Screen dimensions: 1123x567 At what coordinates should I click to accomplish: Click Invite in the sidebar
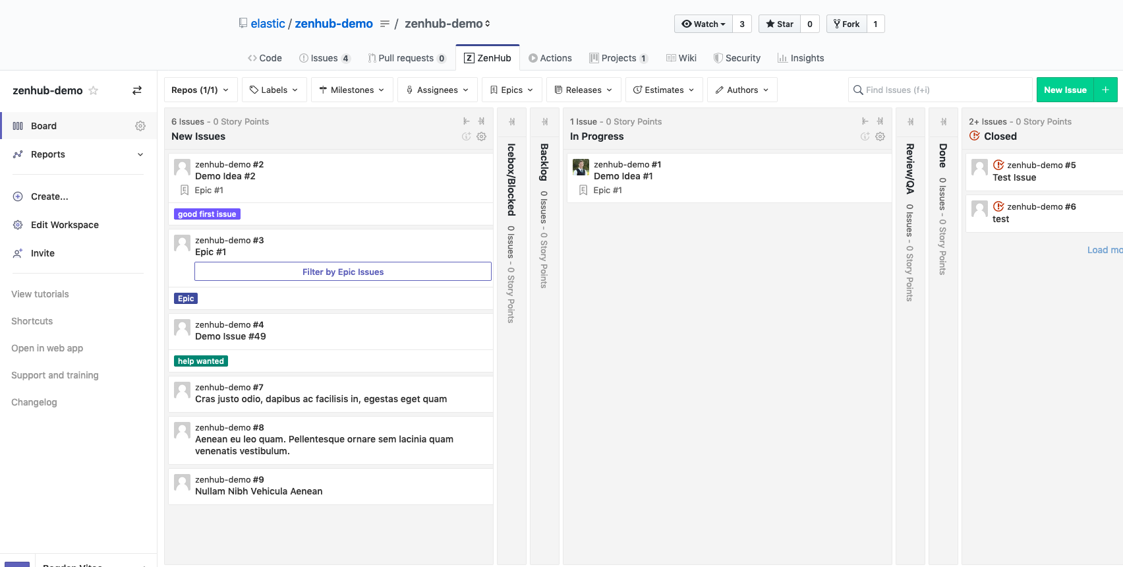[43, 253]
